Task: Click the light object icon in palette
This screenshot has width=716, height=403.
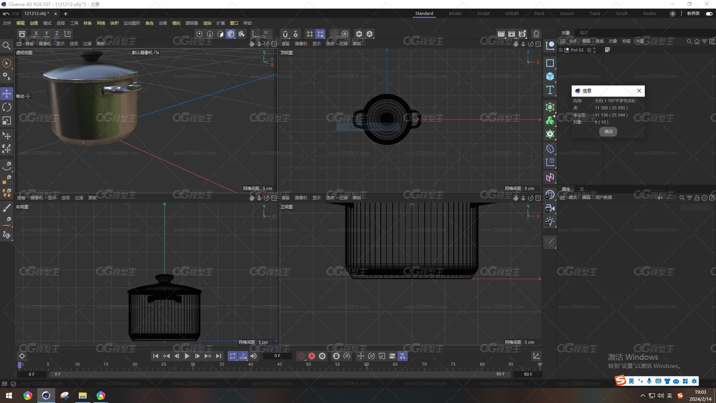Action: (550, 222)
